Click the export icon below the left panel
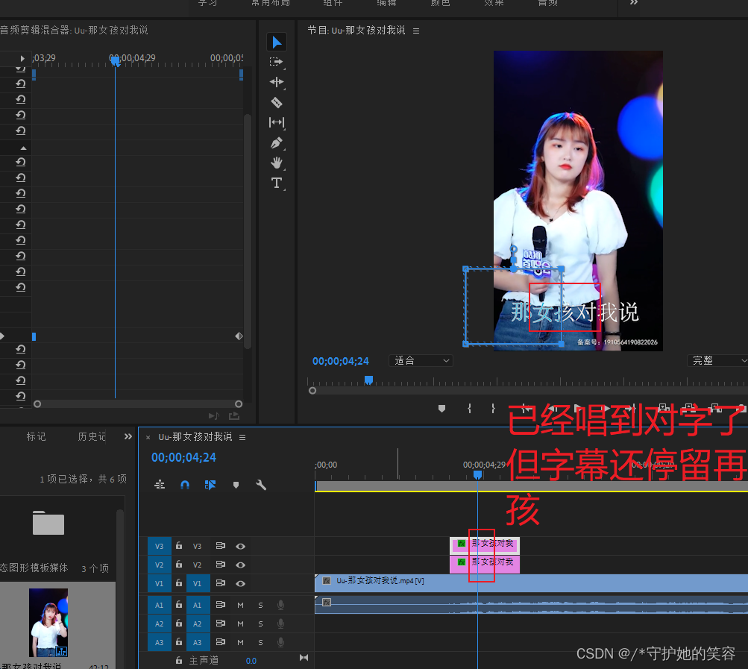 pos(234,416)
